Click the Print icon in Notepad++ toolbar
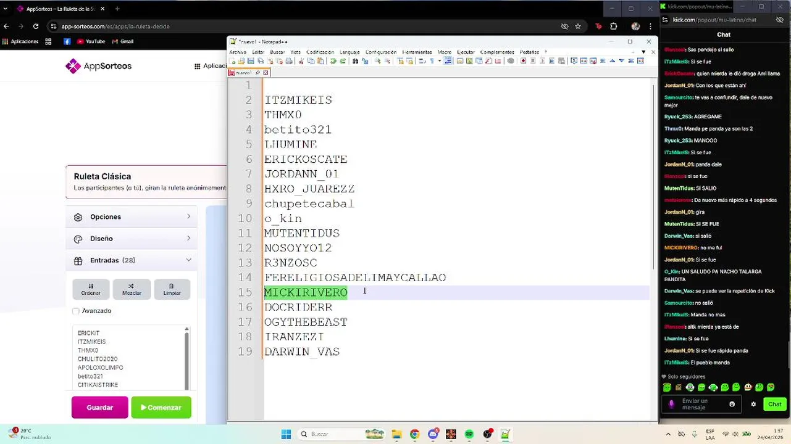Viewport: 791px width, 444px height. (x=289, y=61)
